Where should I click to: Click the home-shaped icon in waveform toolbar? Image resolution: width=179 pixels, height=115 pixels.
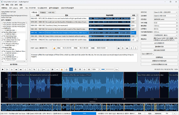click(x=66, y=69)
